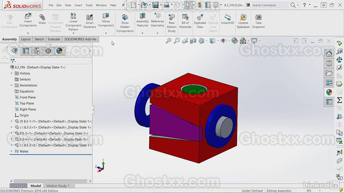Click the Save icon in top toolbar

[155, 5]
